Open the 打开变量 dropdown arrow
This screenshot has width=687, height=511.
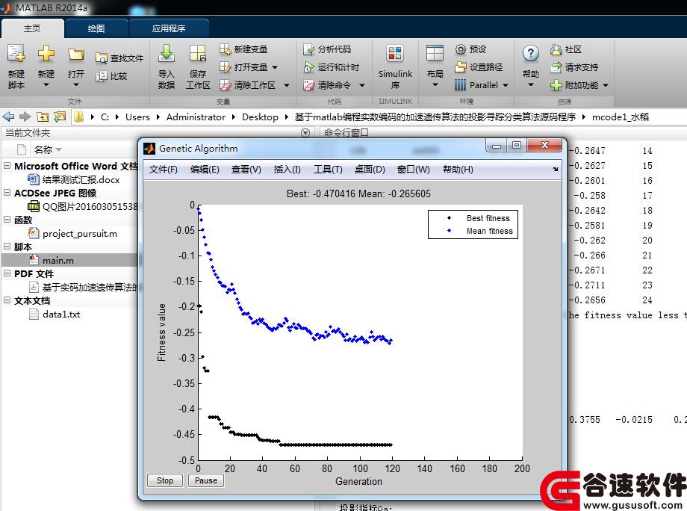tap(275, 67)
